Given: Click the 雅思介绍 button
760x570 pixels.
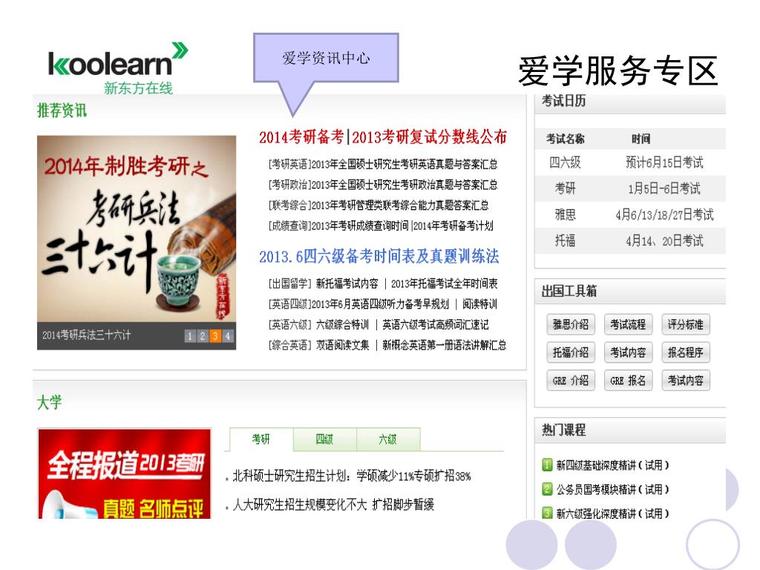Looking at the screenshot, I should (571, 324).
